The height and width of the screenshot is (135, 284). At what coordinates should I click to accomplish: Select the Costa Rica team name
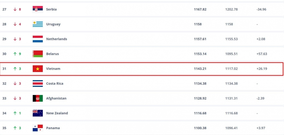point(55,83)
